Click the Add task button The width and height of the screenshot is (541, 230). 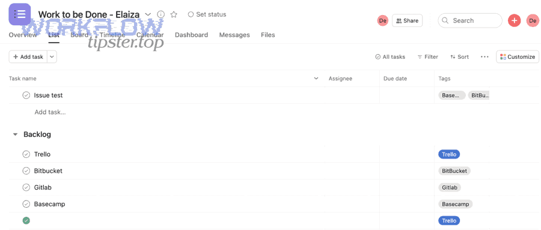tap(28, 57)
